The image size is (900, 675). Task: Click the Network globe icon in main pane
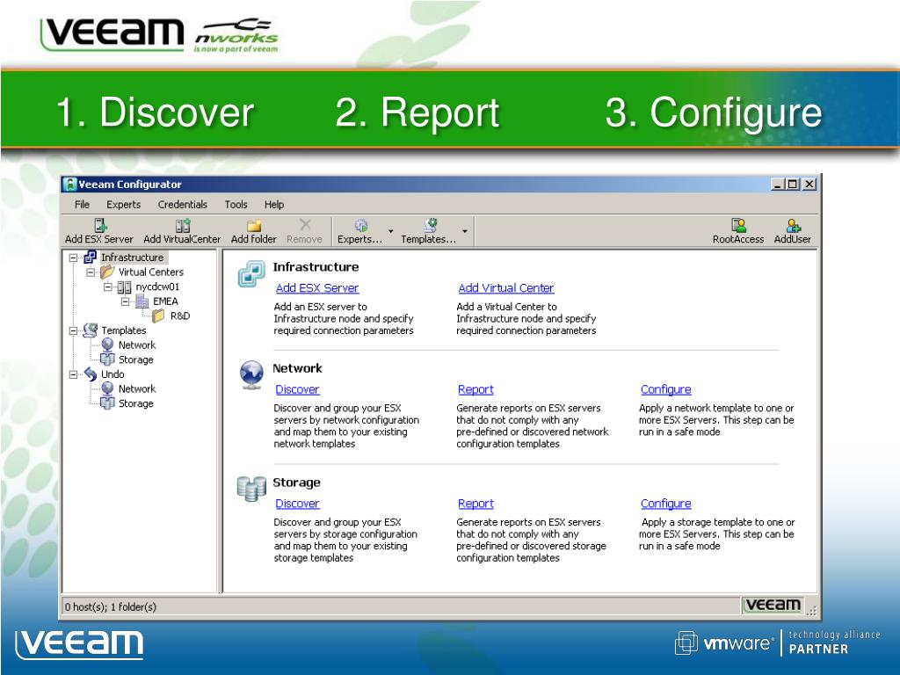[x=251, y=375]
